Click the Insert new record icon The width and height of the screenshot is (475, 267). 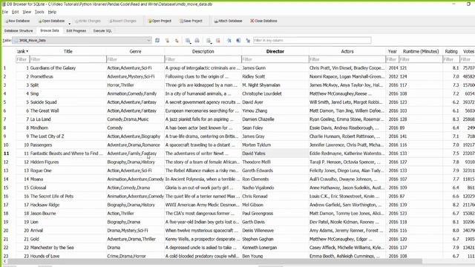pyautogui.click(x=209, y=40)
